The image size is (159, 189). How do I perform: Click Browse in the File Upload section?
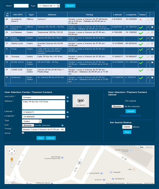pyautogui.click(x=118, y=106)
